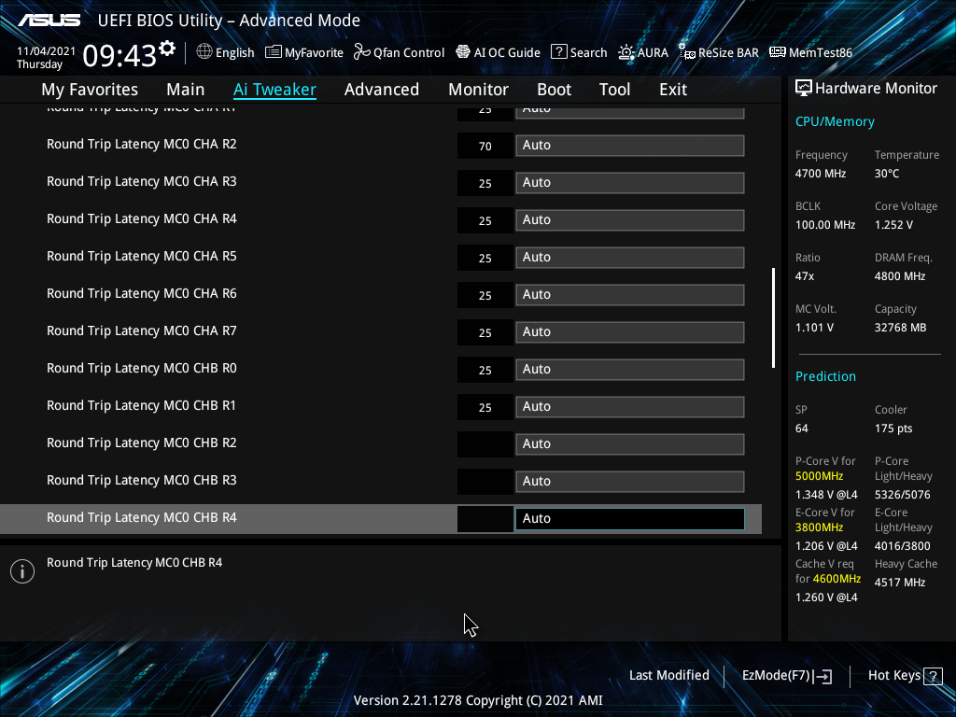Select Round Trip Latency MC0 CHB R0 label
Image resolution: width=956 pixels, height=717 pixels.
tap(142, 368)
